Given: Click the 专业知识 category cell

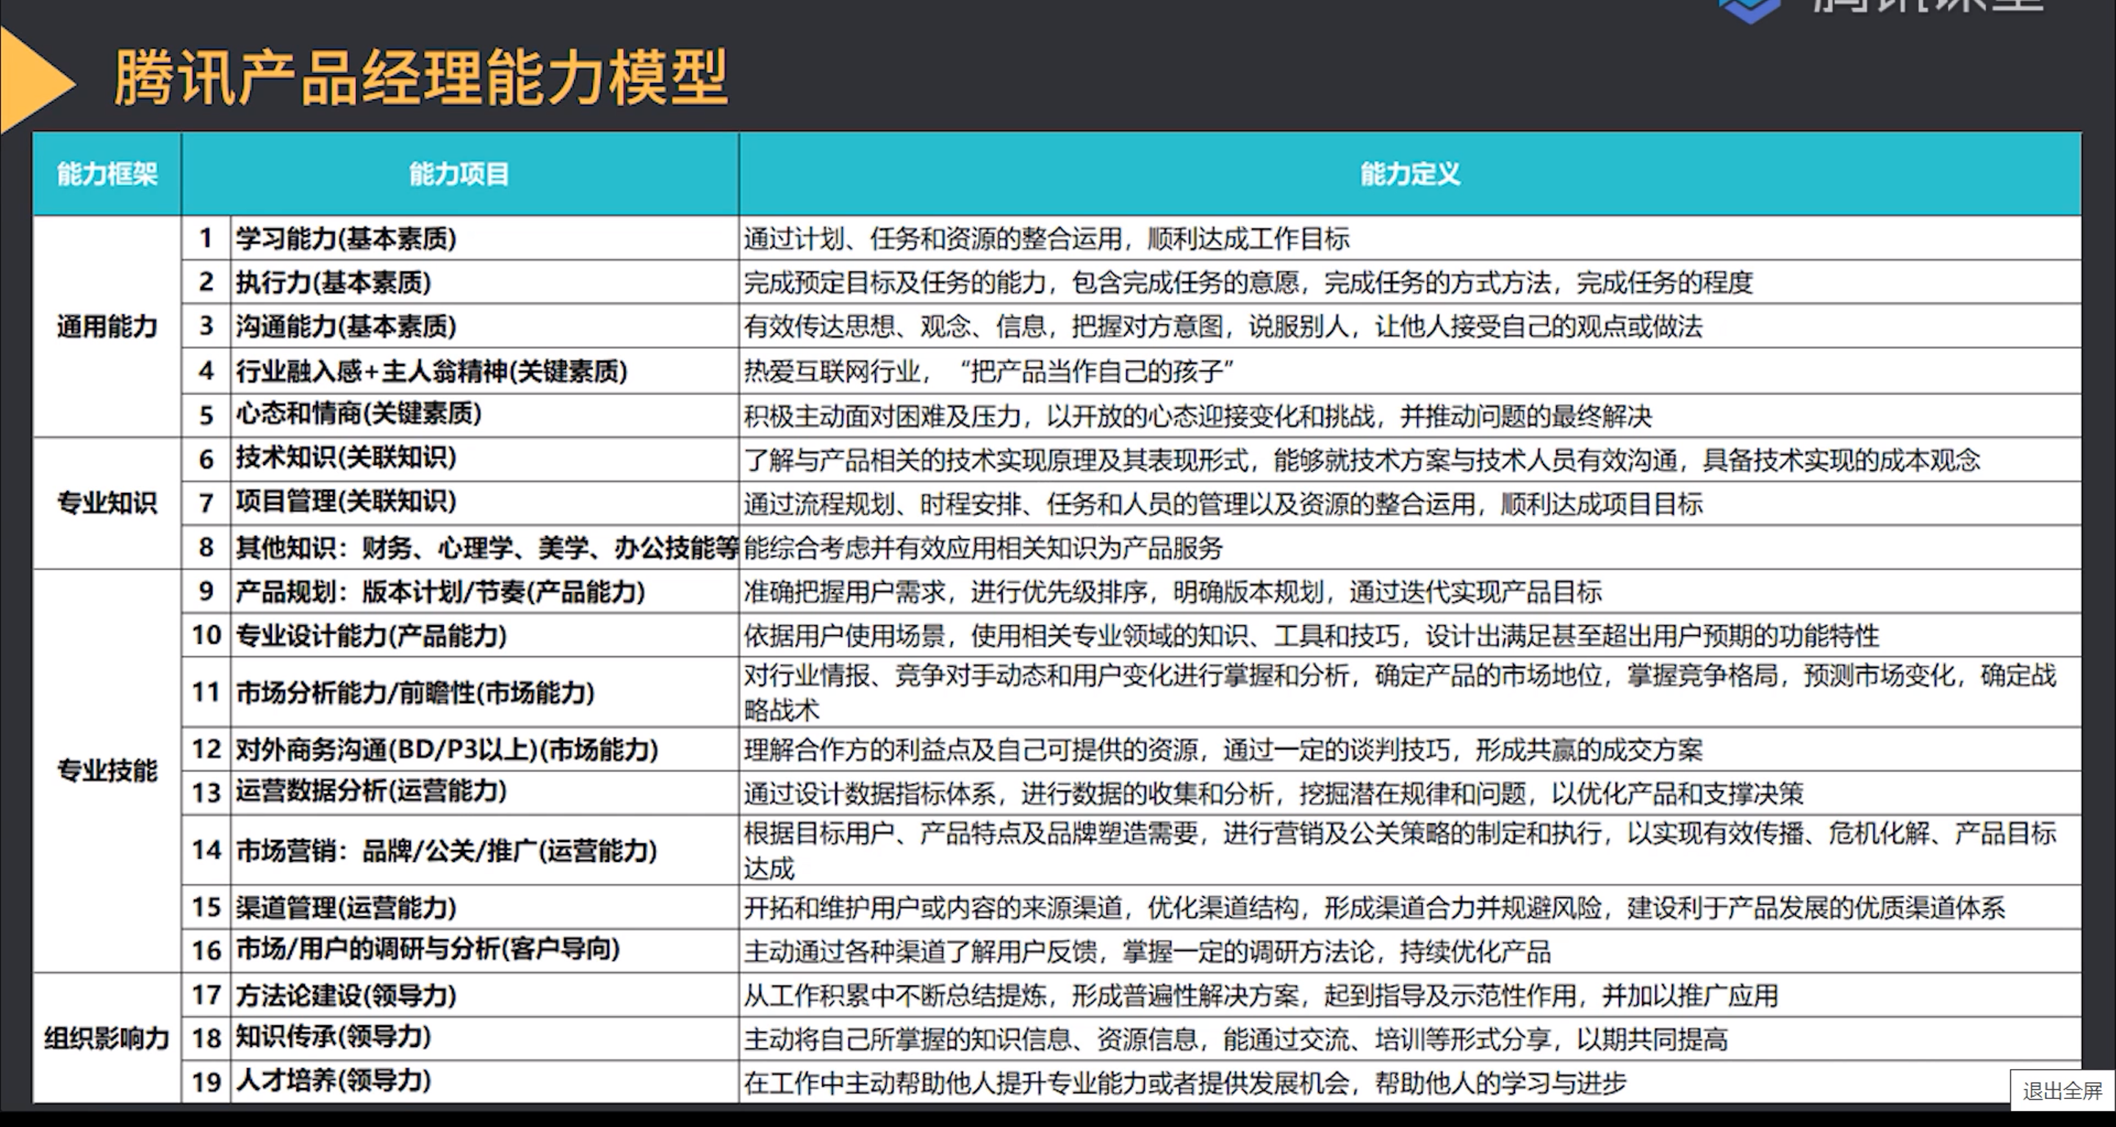Looking at the screenshot, I should [x=107, y=503].
